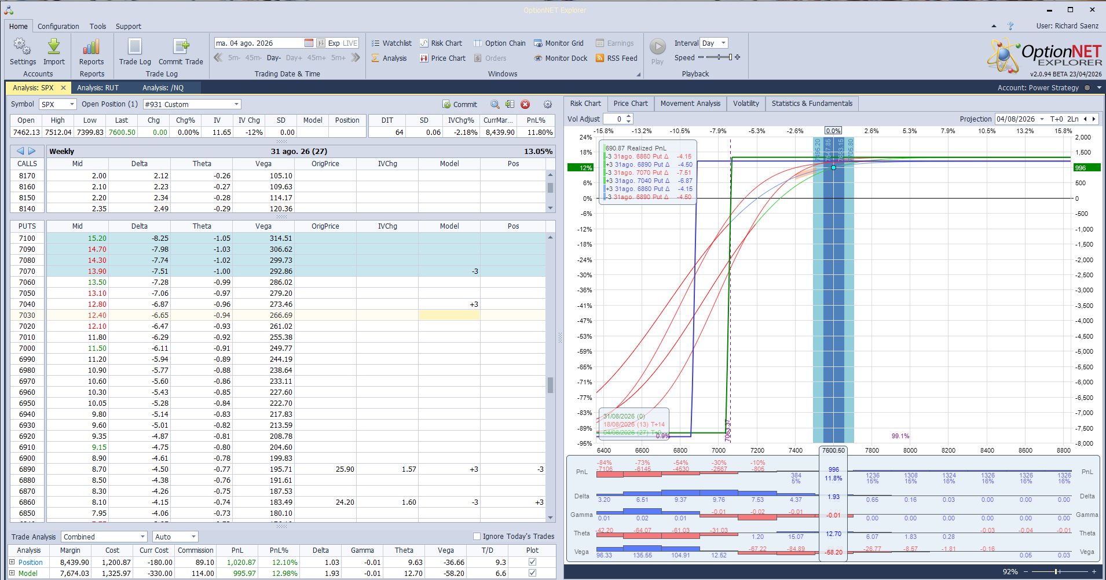Viewport: 1106px width, 580px height.
Task: Toggle Plot checkbox for Model row
Action: 532,573
